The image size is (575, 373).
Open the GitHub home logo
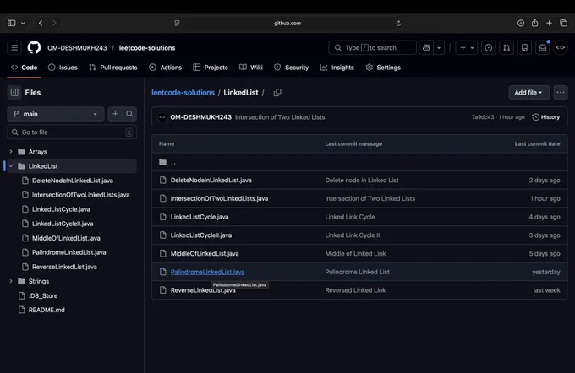click(x=34, y=47)
